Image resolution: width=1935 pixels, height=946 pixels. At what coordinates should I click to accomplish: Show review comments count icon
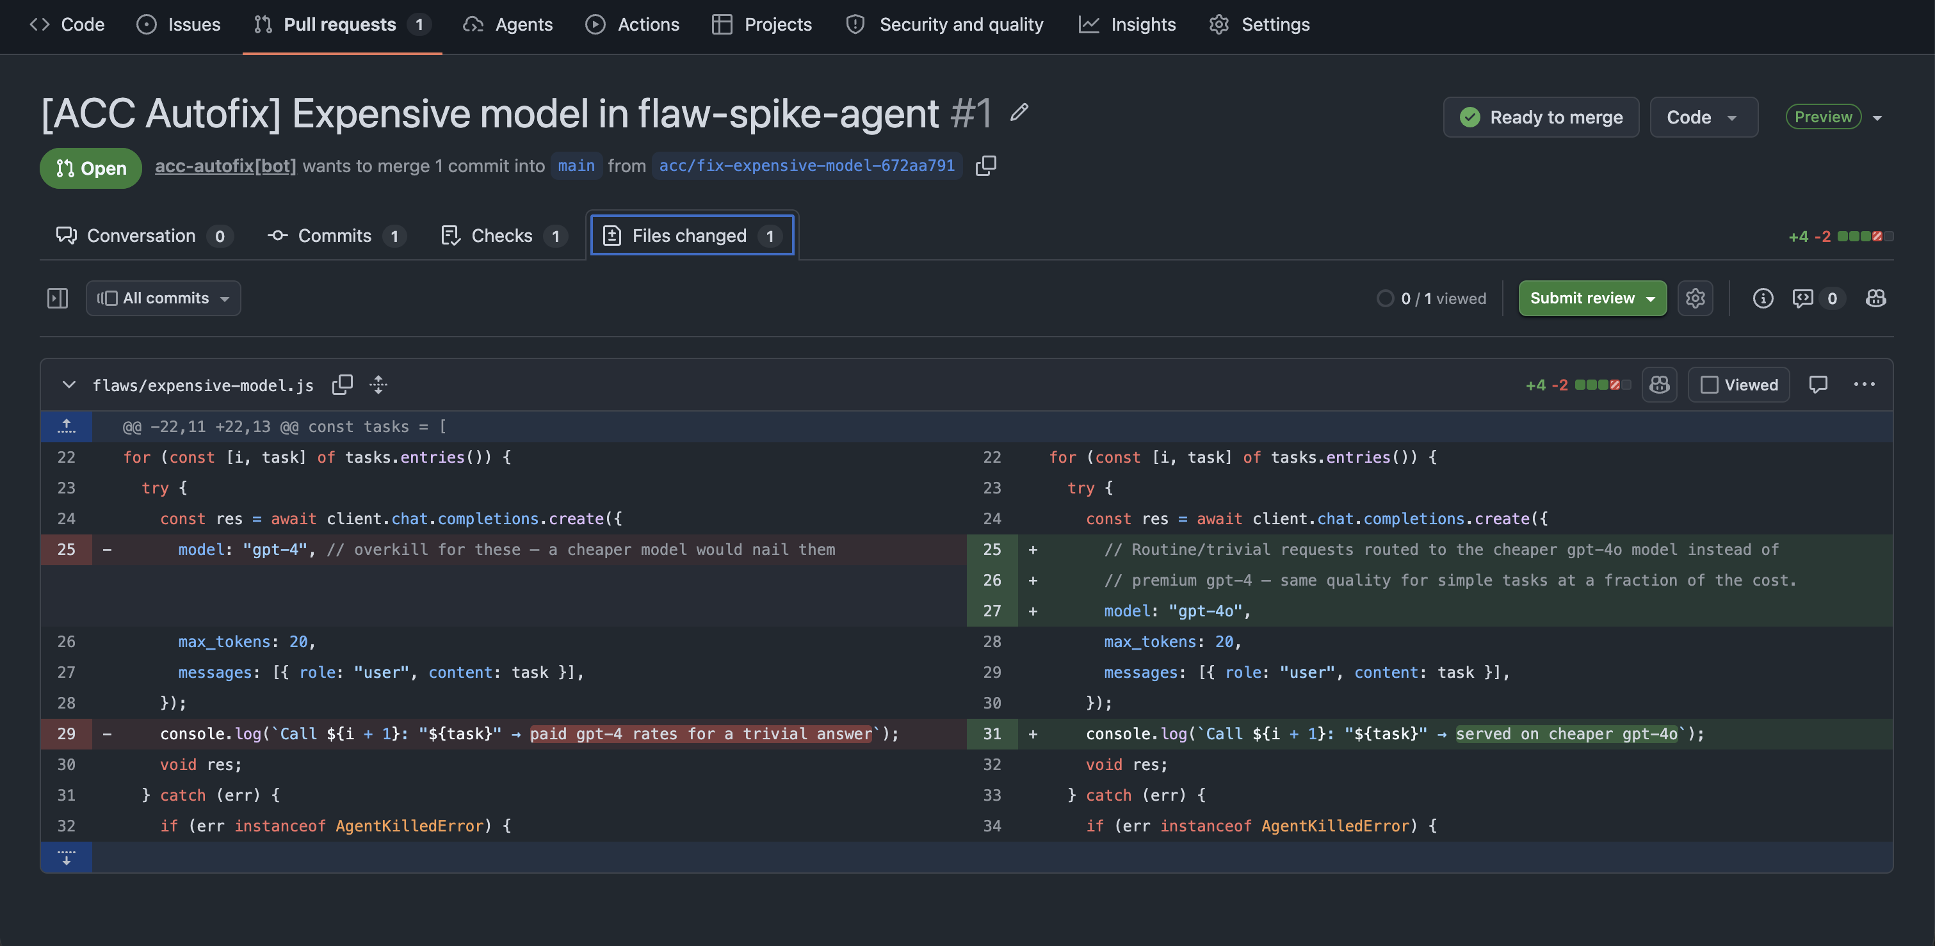tap(1817, 298)
